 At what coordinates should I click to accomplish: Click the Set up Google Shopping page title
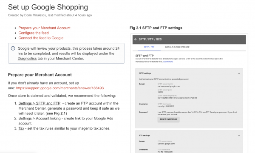tap(48, 7)
